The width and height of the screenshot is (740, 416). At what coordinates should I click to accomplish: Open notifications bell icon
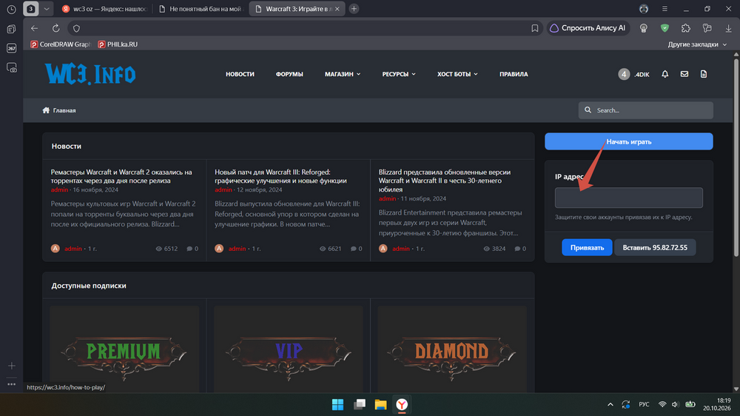pyautogui.click(x=665, y=74)
